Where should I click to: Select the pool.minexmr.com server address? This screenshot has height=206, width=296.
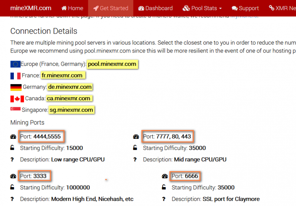(x=112, y=64)
